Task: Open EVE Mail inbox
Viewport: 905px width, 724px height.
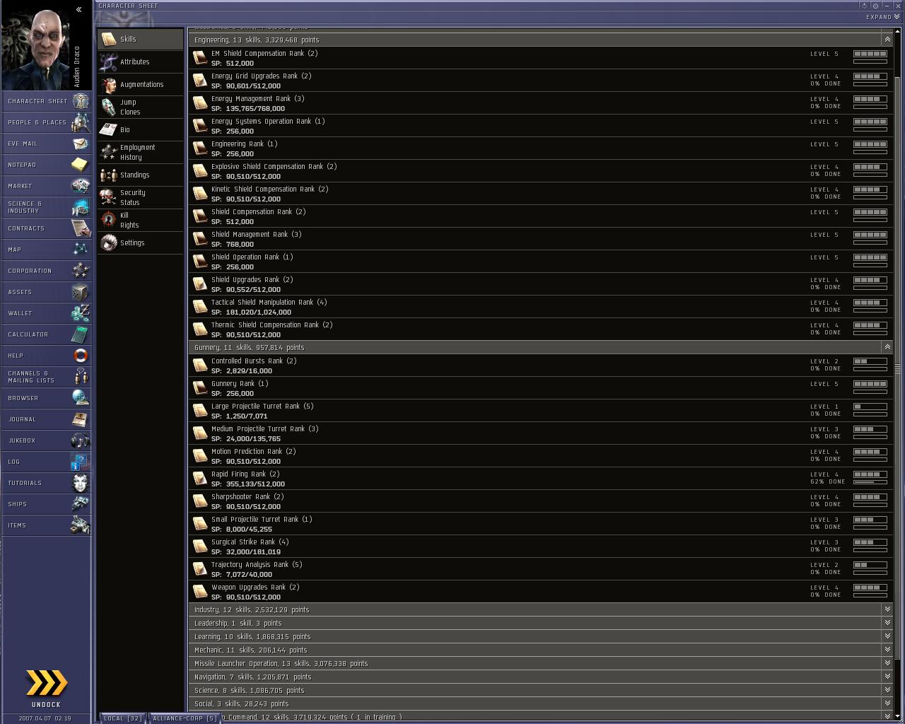Action: coord(46,144)
